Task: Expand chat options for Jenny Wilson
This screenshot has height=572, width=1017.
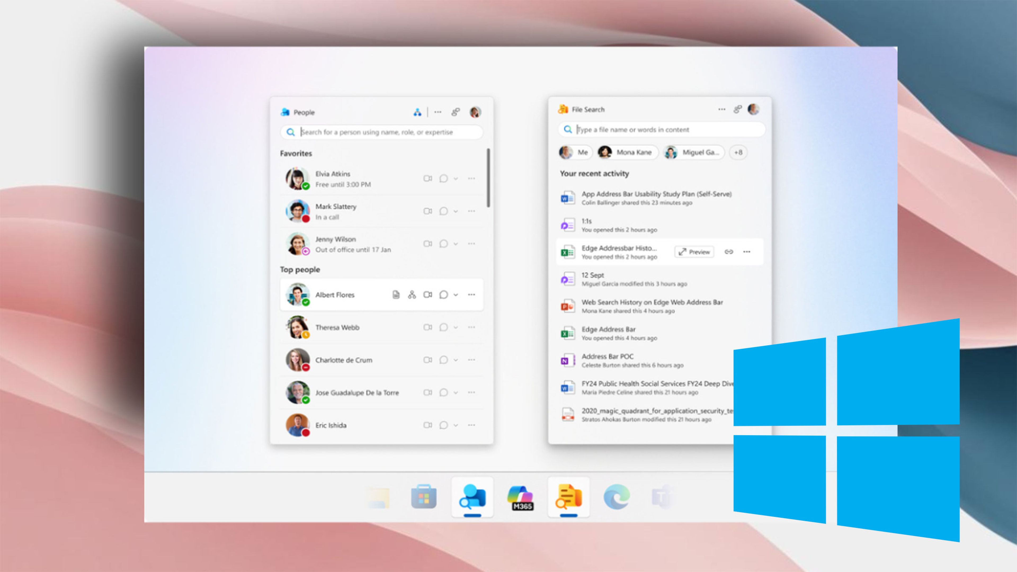Action: (456, 244)
